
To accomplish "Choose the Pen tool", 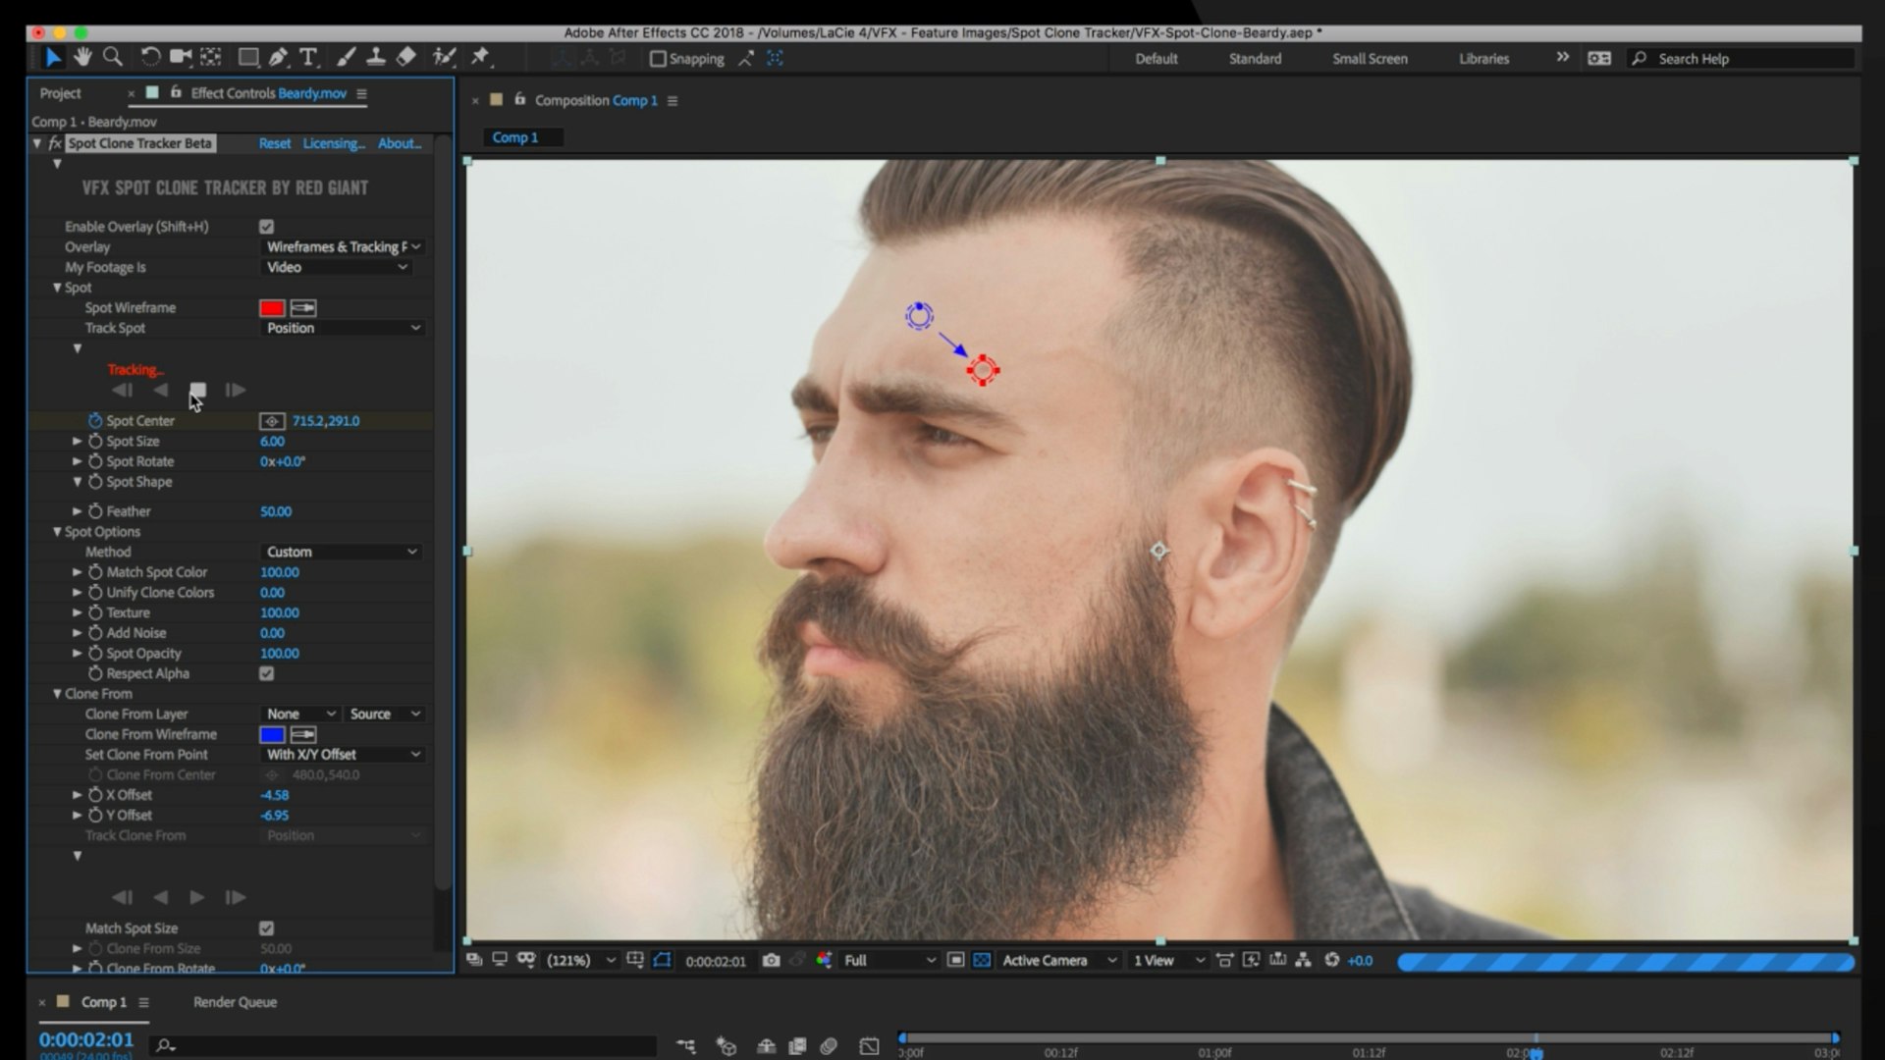I will pyautogui.click(x=279, y=57).
